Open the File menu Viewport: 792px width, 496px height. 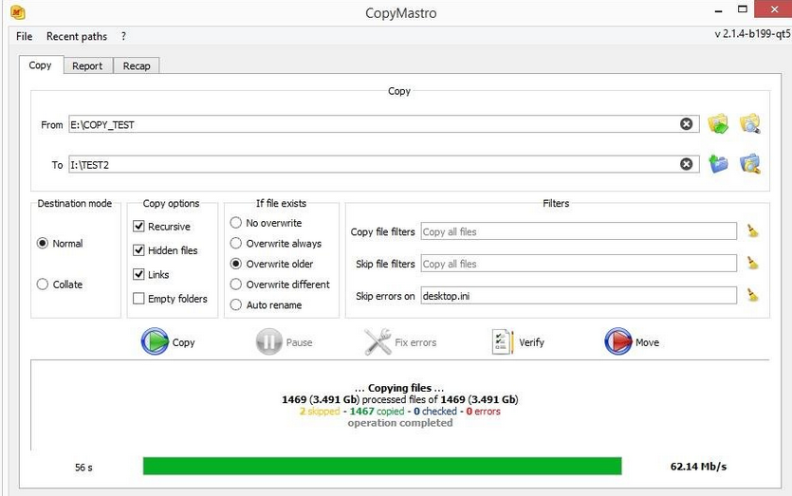[25, 36]
